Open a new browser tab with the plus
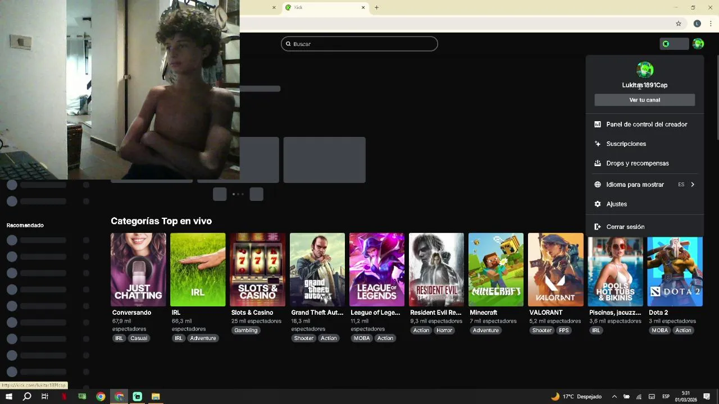 [377, 7]
